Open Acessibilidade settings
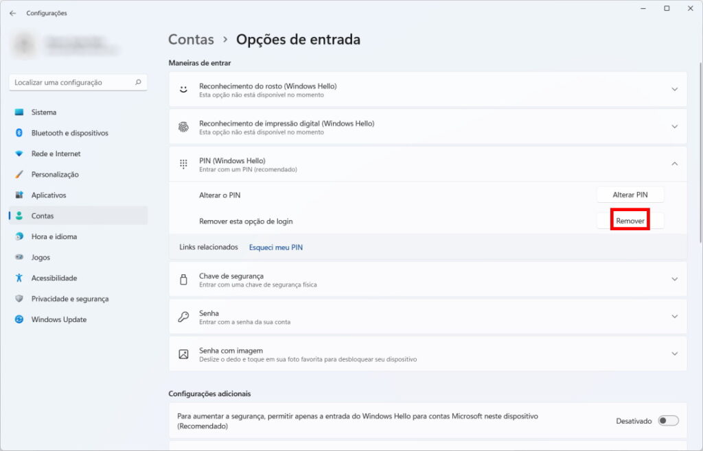This screenshot has height=451, width=703. [x=78, y=278]
